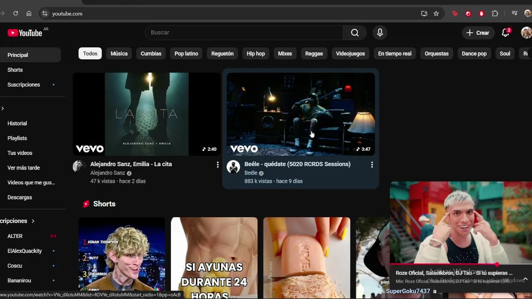
Task: Click the install app icon in address bar
Action: (424, 13)
